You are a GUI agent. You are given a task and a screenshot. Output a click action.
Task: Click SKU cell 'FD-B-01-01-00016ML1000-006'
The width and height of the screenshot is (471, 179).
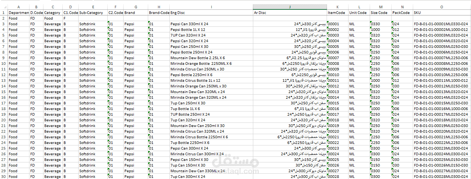(x=442, y=109)
